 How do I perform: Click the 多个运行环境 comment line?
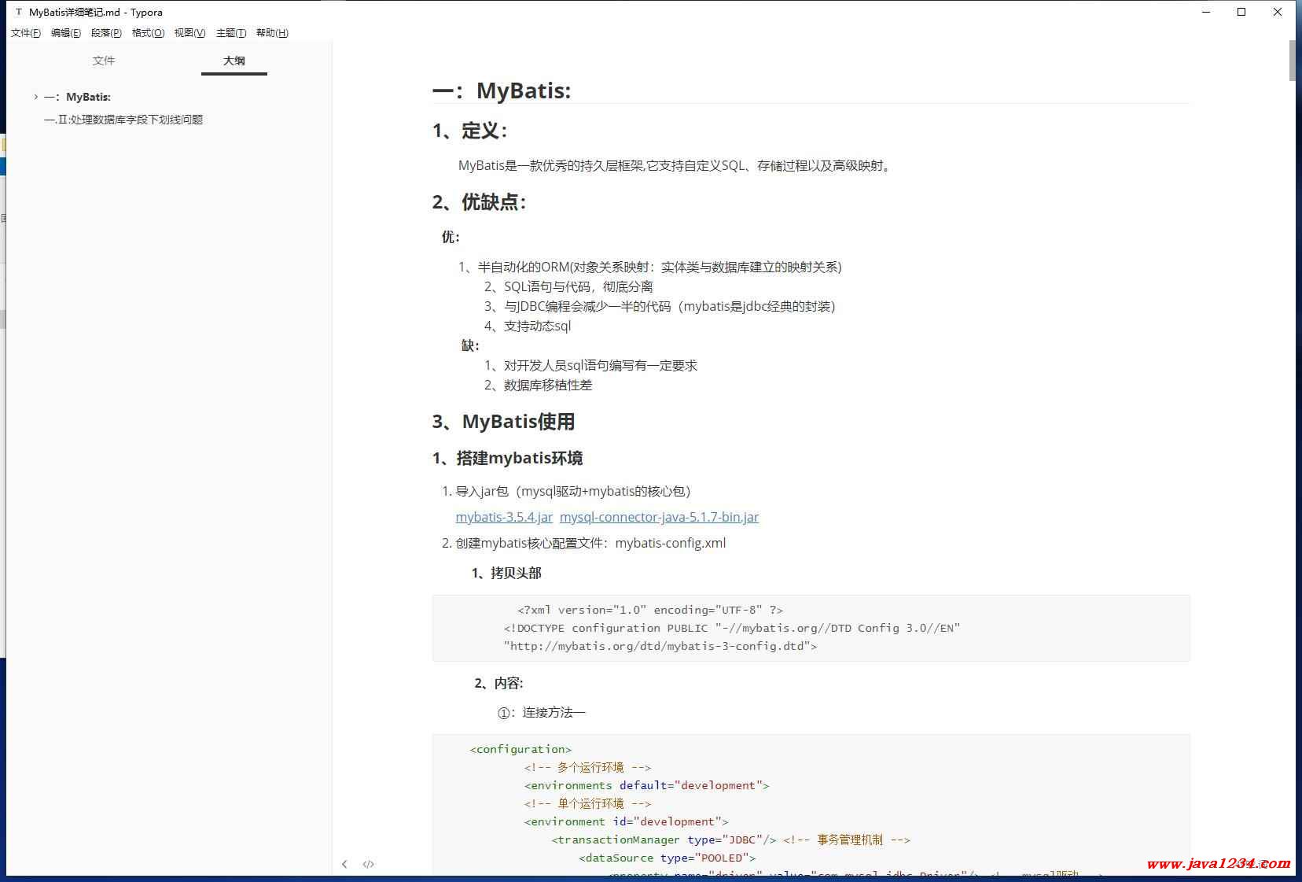[x=587, y=767]
